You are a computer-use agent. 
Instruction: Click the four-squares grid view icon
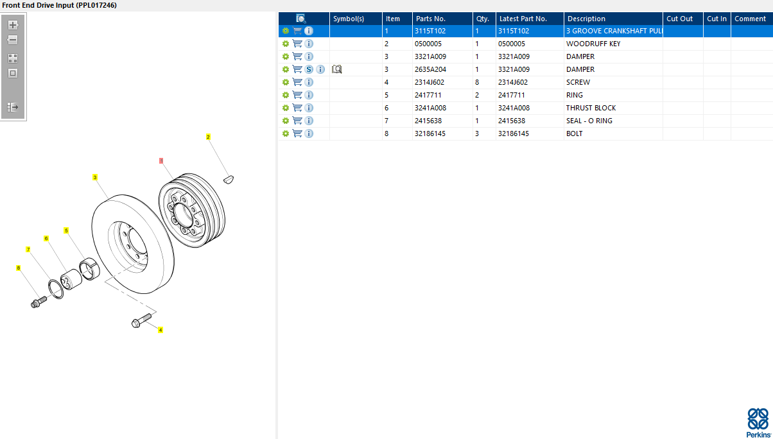13,58
